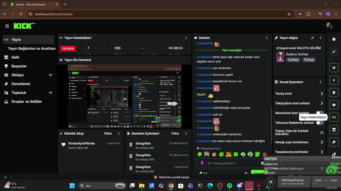This screenshot has height=191, width=341.
Task: Expand the Stüdyo sidebar section
Action: (x=51, y=75)
